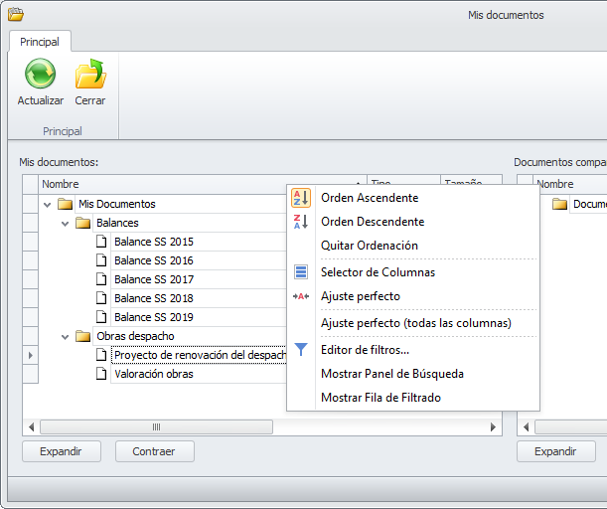Image resolution: width=607 pixels, height=509 pixels.
Task: Select Mostrar Panel de Búsqueda
Action: pos(413,374)
